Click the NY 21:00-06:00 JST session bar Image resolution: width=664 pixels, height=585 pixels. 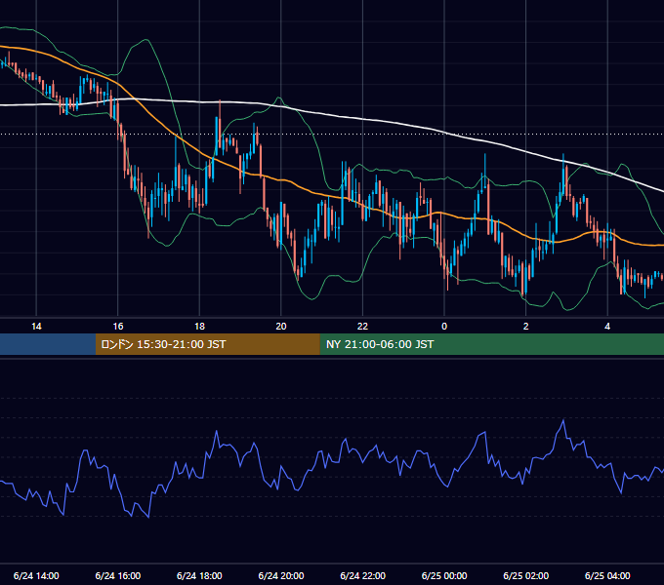coord(491,344)
